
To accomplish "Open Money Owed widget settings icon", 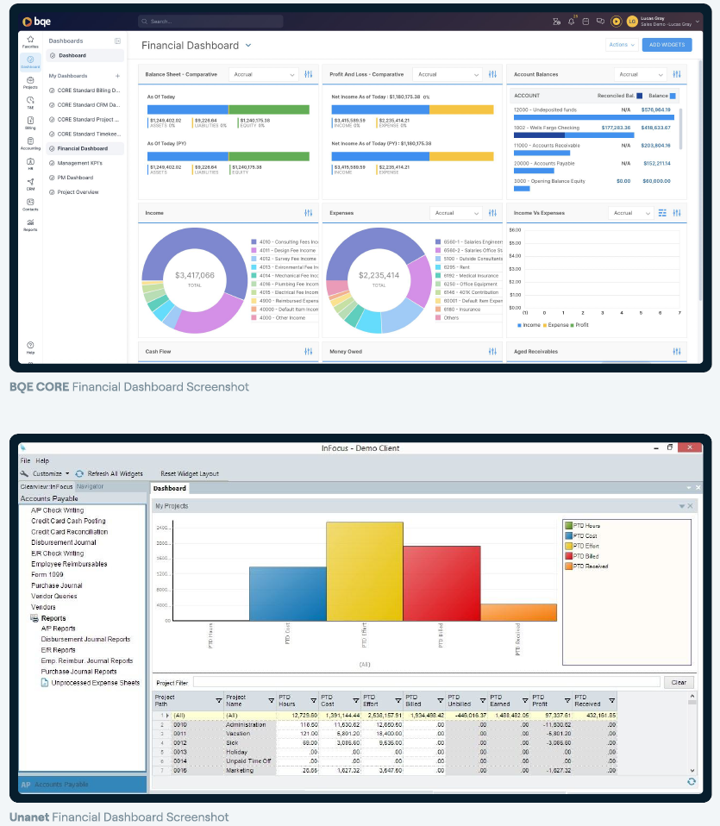I will click(492, 352).
